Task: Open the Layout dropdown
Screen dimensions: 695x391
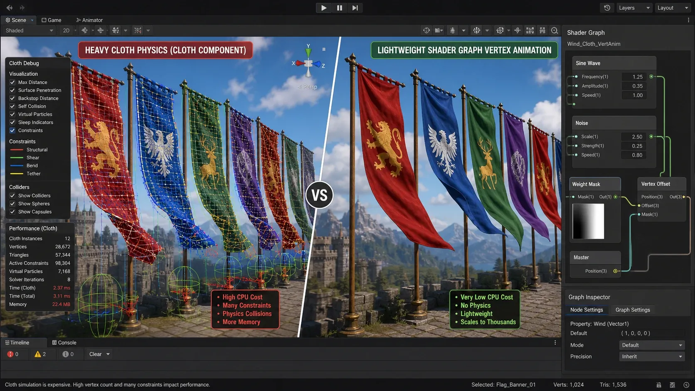Action: click(673, 7)
